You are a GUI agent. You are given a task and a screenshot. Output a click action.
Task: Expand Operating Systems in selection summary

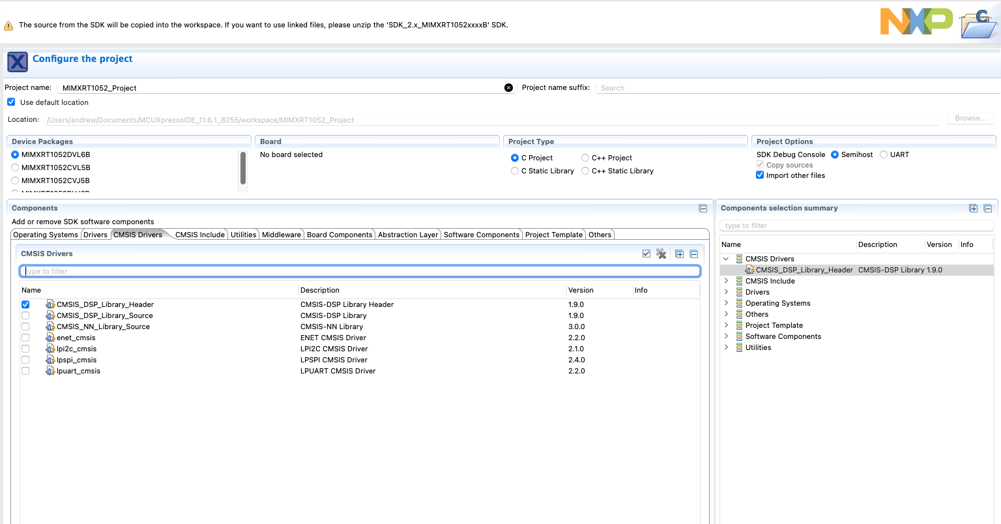pyautogui.click(x=726, y=303)
